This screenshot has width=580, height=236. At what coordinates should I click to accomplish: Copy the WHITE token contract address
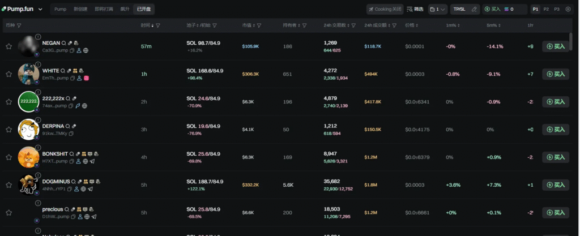coord(72,78)
